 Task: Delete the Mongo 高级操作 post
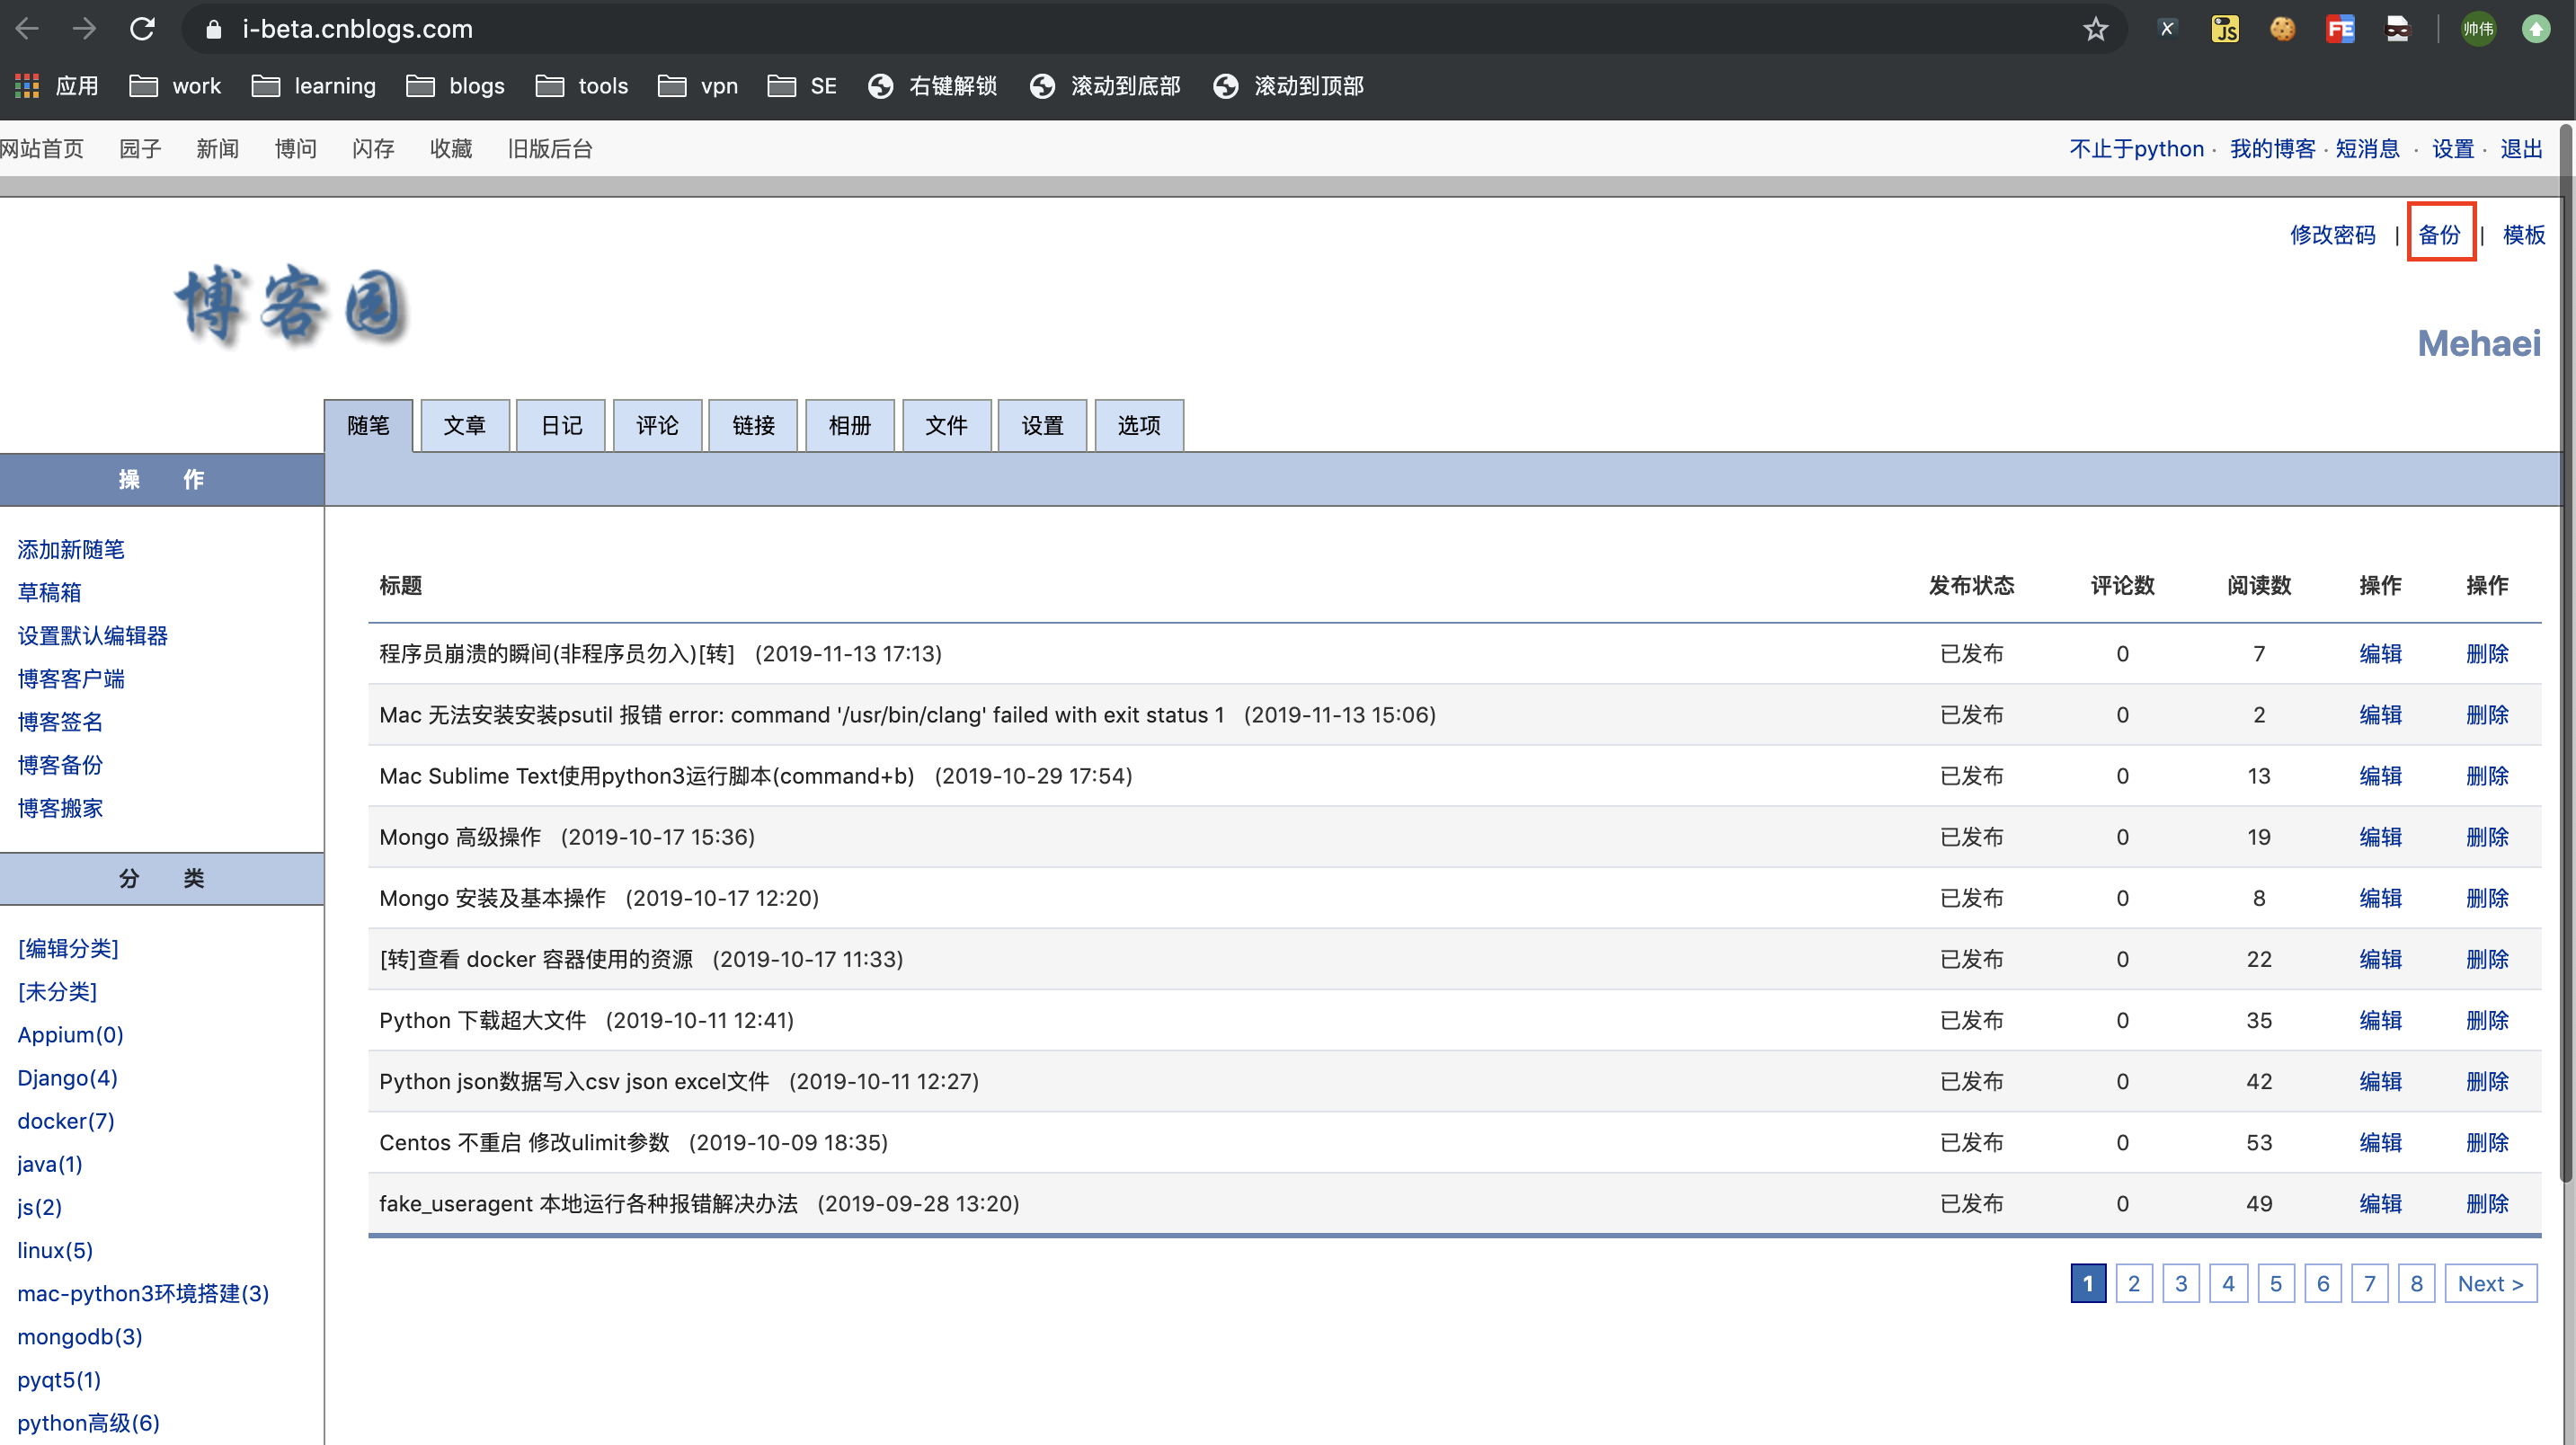2487,837
